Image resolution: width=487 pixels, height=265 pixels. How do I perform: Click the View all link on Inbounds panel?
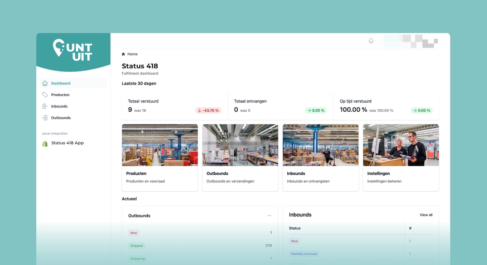[x=426, y=215]
